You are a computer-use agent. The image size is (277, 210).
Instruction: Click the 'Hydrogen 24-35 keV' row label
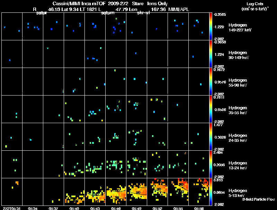[x=238, y=138]
